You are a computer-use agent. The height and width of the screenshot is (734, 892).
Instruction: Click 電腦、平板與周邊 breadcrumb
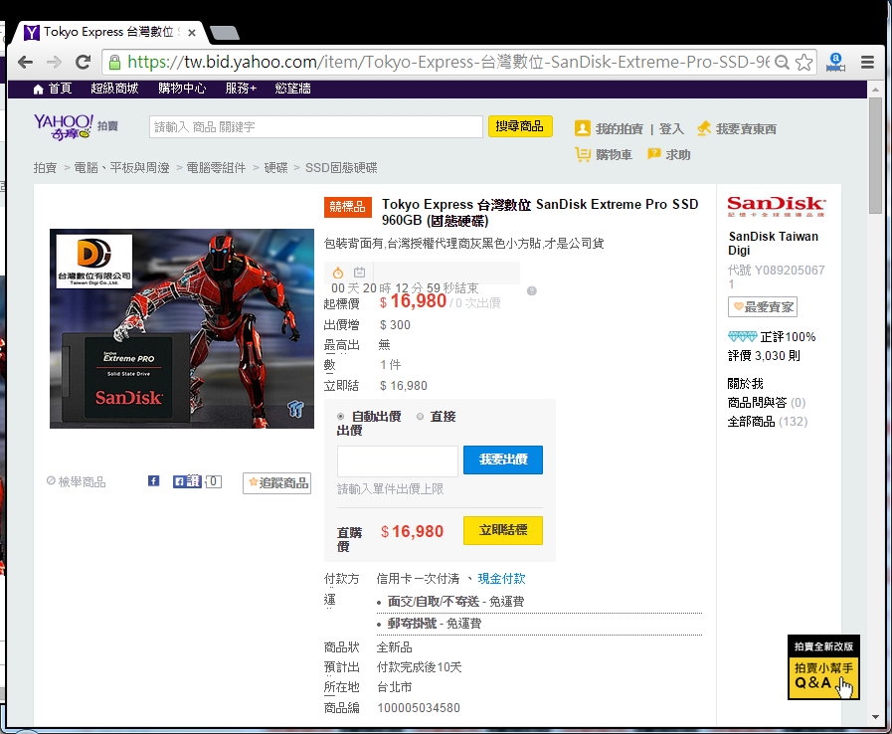click(x=121, y=168)
